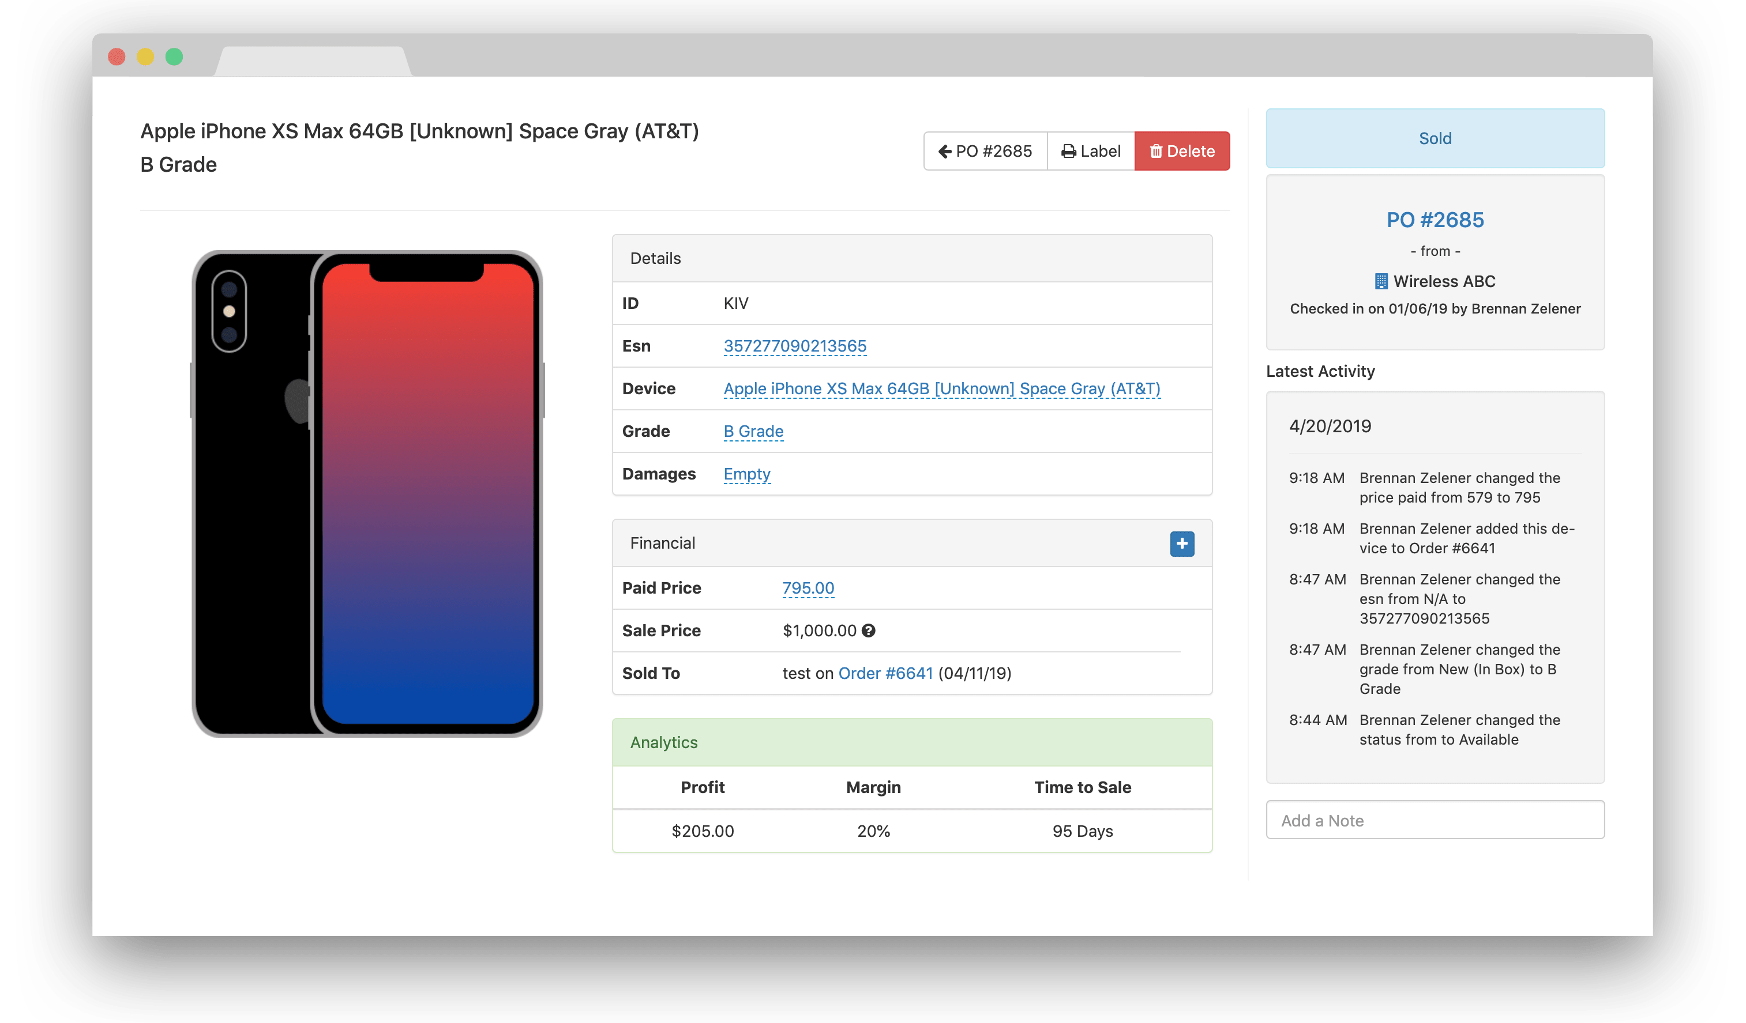This screenshot has width=1746, height=1023.
Task: Click the Profit value $205.00
Action: [x=703, y=831]
